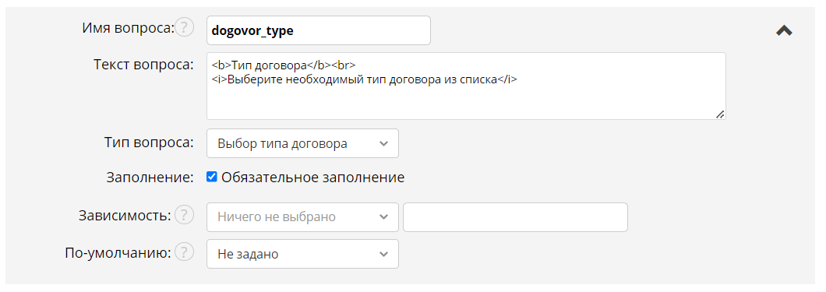This screenshot has width=826, height=292.
Task: Click the Обязательное заполнение label text
Action: click(x=313, y=178)
